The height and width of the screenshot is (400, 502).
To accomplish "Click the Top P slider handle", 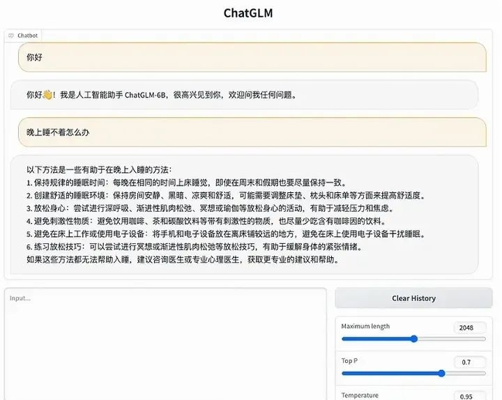I will (x=441, y=374).
